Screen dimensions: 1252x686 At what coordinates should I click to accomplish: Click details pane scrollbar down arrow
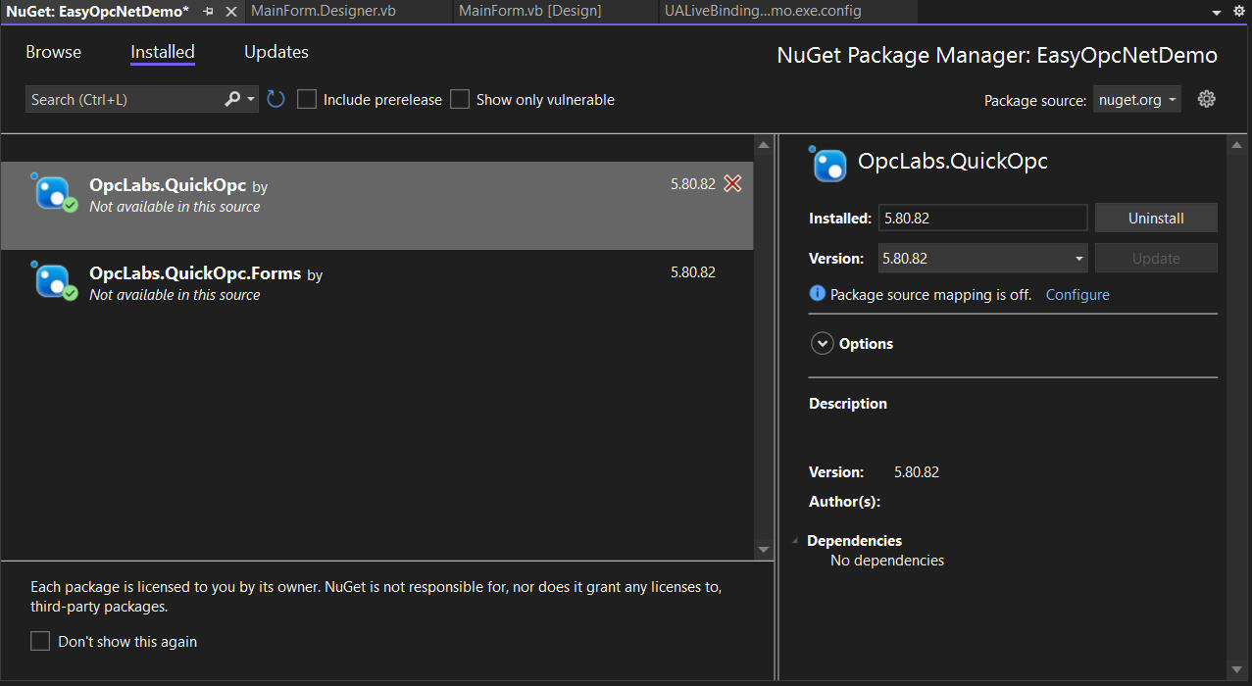(1234, 669)
